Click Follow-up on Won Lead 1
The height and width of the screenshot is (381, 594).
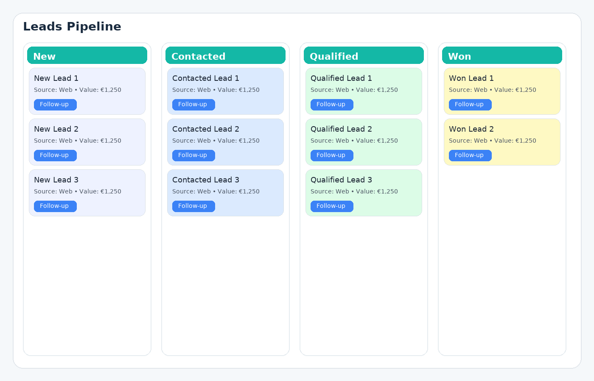point(470,105)
